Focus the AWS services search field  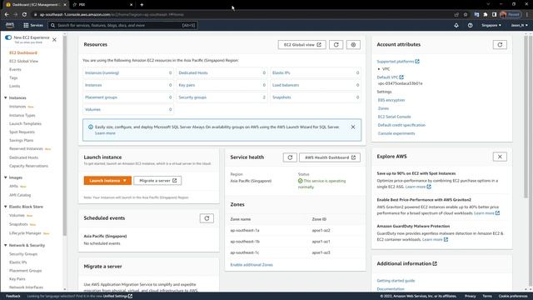pos(122,25)
